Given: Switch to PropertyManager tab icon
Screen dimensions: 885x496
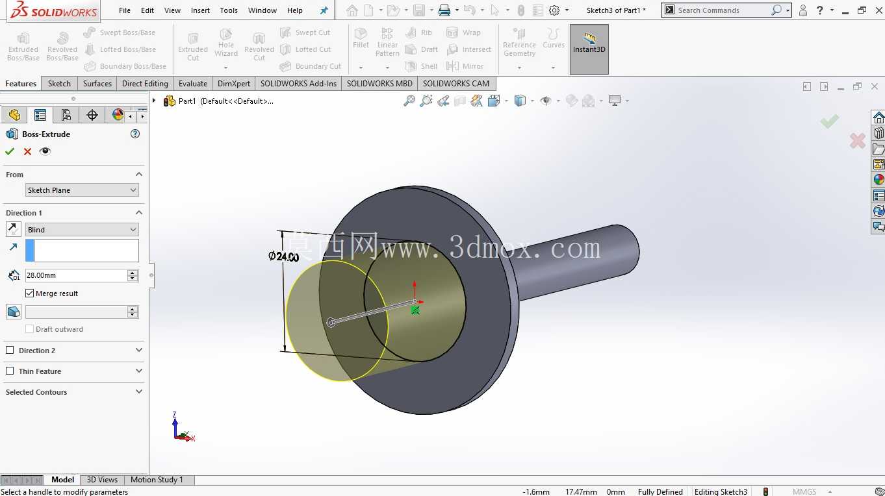Looking at the screenshot, I should click(x=40, y=115).
